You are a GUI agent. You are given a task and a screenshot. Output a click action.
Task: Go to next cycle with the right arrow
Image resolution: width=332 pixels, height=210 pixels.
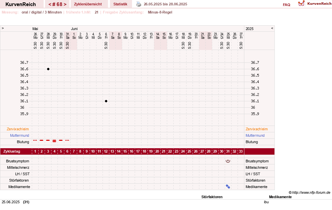pos(65,4)
